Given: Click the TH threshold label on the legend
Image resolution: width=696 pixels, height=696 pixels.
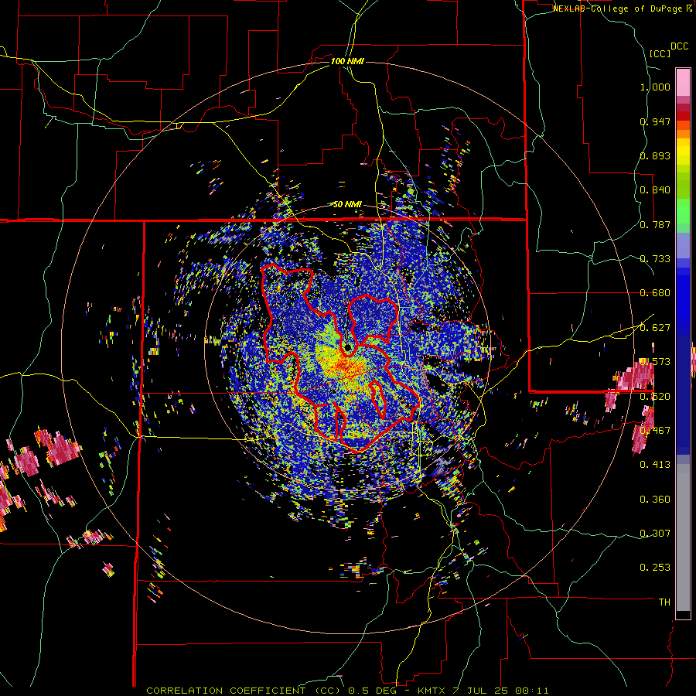Looking at the screenshot, I should (x=664, y=602).
